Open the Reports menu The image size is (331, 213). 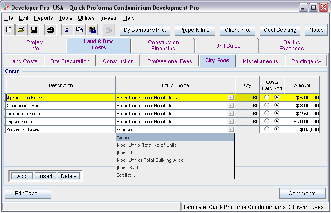point(43,18)
